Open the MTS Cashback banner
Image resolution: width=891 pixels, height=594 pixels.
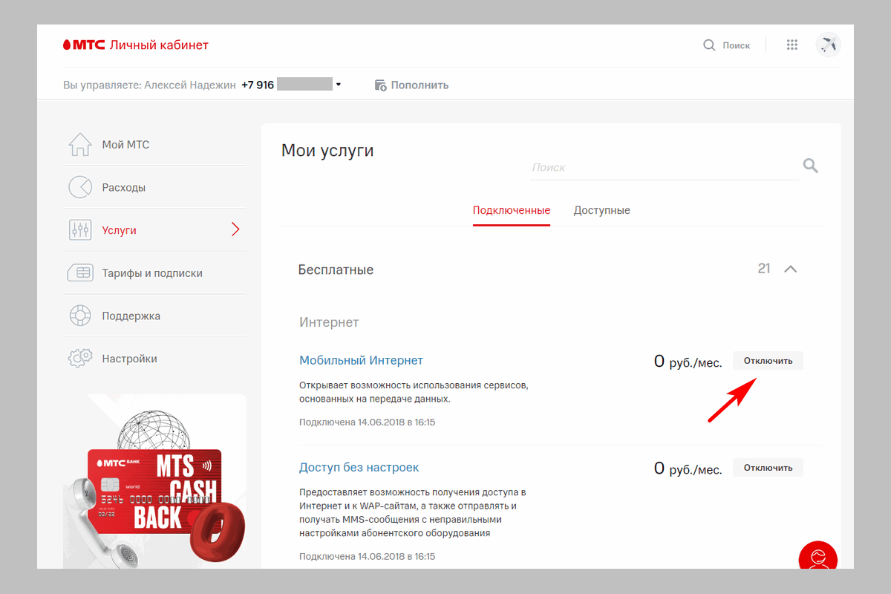(154, 481)
